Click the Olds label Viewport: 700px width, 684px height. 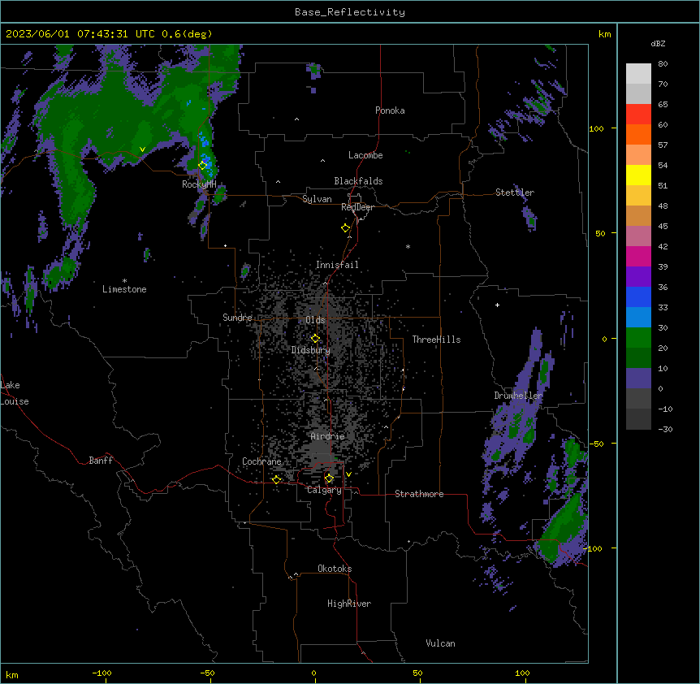click(x=315, y=320)
